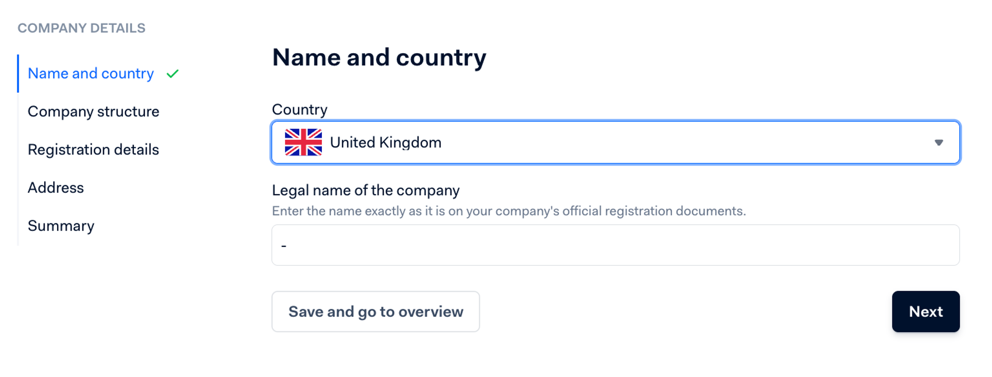Click the green checkmark beside Name and country
Viewport: 992px width, 377px height.
tap(173, 74)
